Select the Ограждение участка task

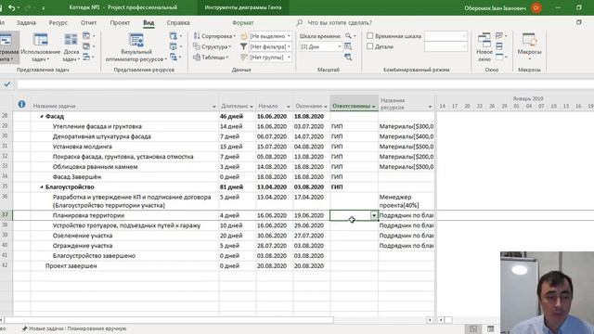tap(83, 246)
